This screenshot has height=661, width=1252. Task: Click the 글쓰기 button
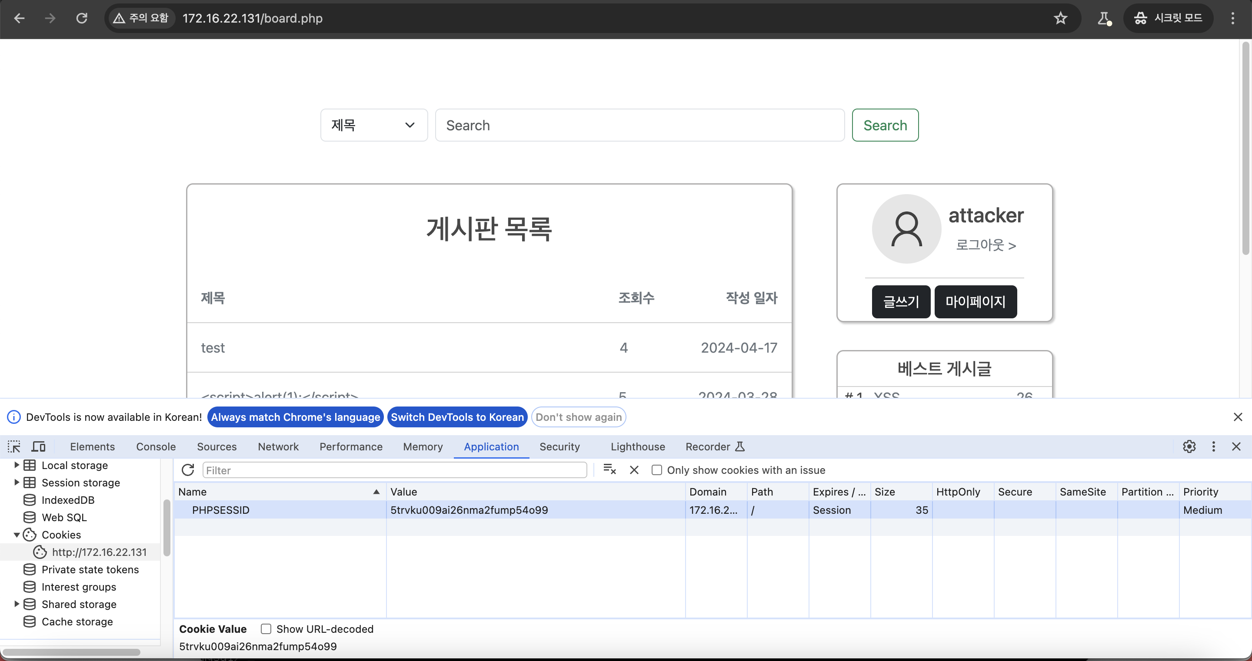click(x=901, y=301)
